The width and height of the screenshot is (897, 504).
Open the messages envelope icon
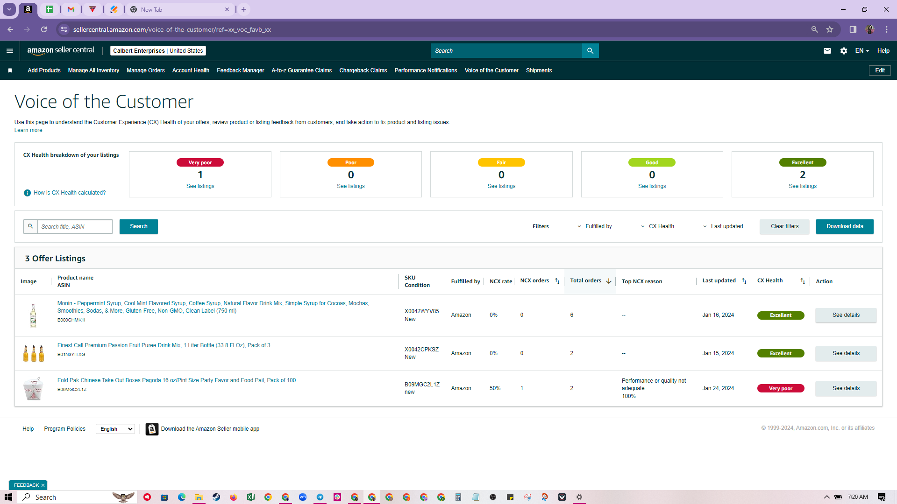pos(827,51)
